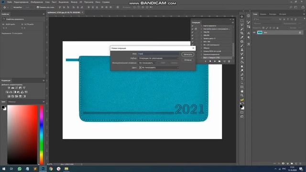Toggle the Control checkbox in New Action dialog

pos(169,63)
